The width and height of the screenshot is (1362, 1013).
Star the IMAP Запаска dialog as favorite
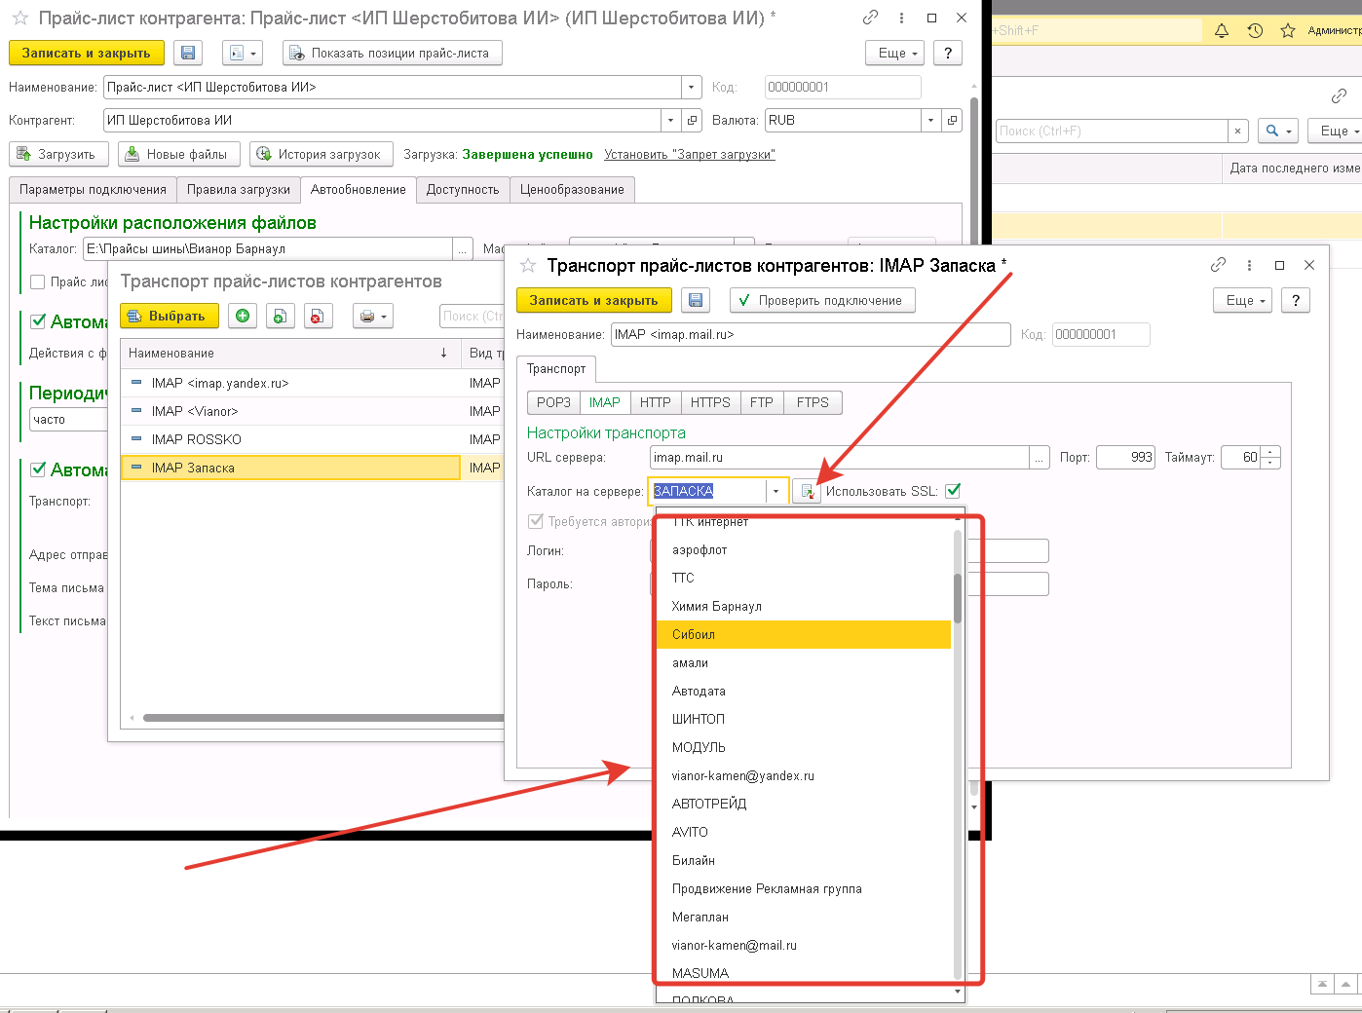point(528,265)
